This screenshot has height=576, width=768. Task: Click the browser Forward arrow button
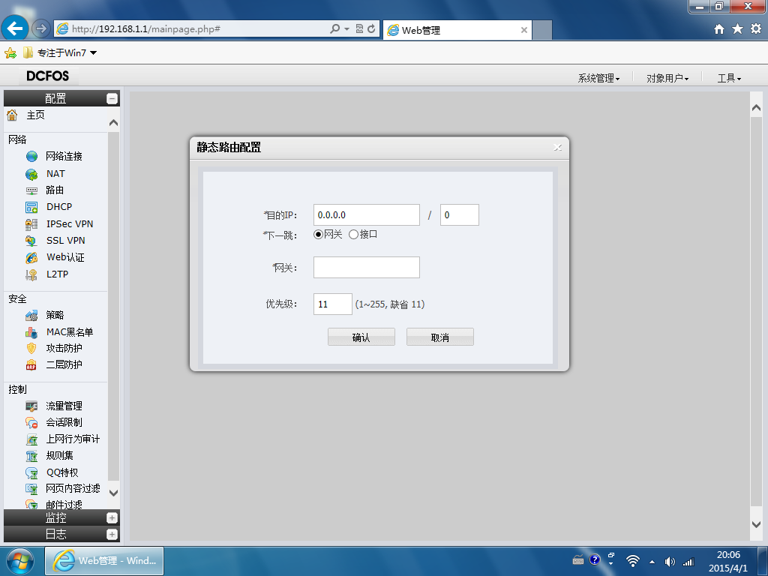pyautogui.click(x=41, y=29)
